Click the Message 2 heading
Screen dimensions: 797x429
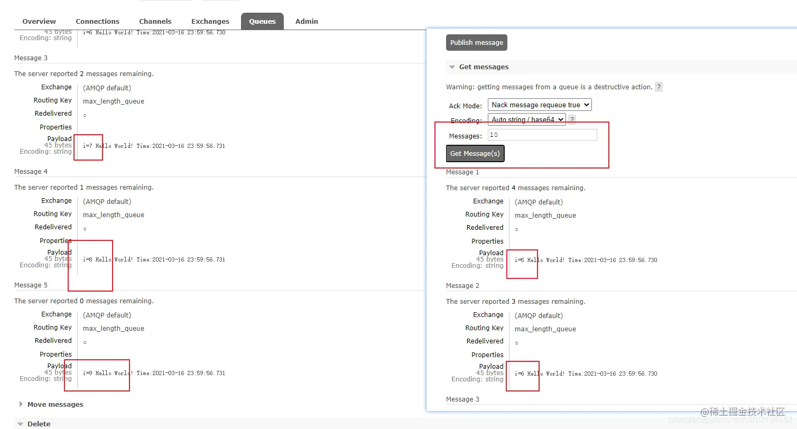coord(462,286)
